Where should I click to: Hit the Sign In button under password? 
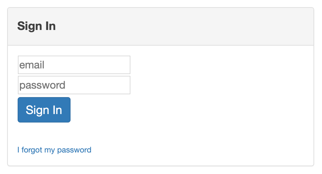tap(44, 110)
